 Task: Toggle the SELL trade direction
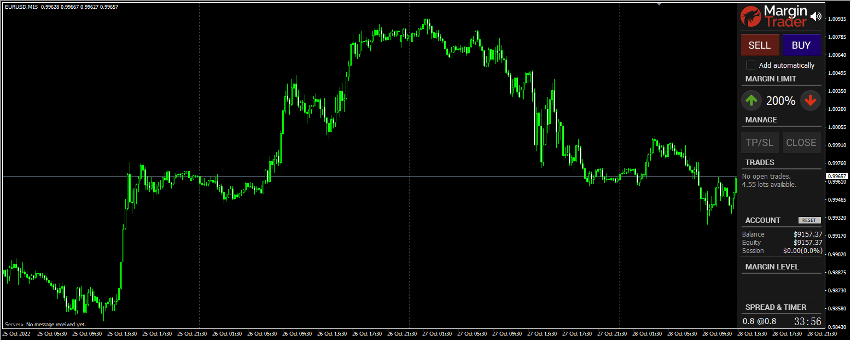(760, 45)
